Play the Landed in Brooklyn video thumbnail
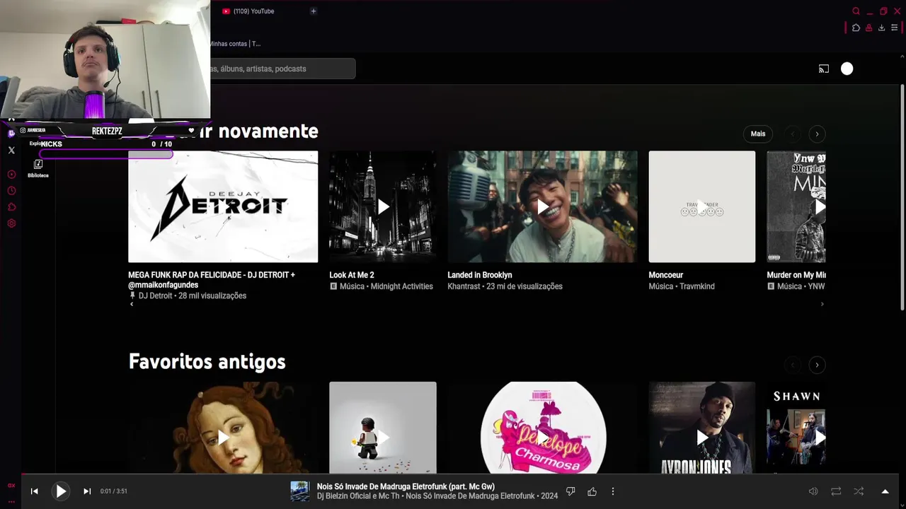906x509 pixels. [542, 206]
